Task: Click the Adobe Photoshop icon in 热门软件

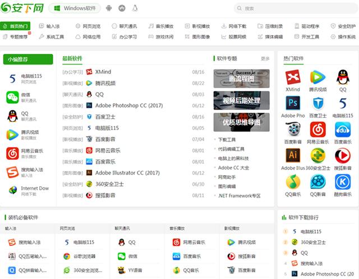Action: click(x=292, y=103)
